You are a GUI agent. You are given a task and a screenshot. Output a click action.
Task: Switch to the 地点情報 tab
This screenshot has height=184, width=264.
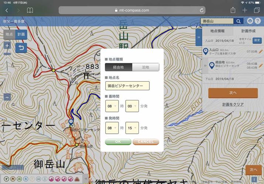[x=217, y=31]
